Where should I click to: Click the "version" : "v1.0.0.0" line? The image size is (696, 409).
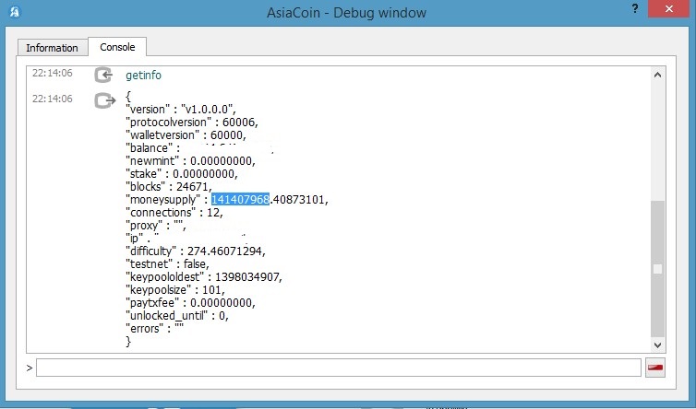181,109
